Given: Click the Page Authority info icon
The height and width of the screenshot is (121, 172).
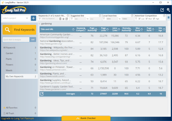Looking at the screenshot, I should point(96,29).
